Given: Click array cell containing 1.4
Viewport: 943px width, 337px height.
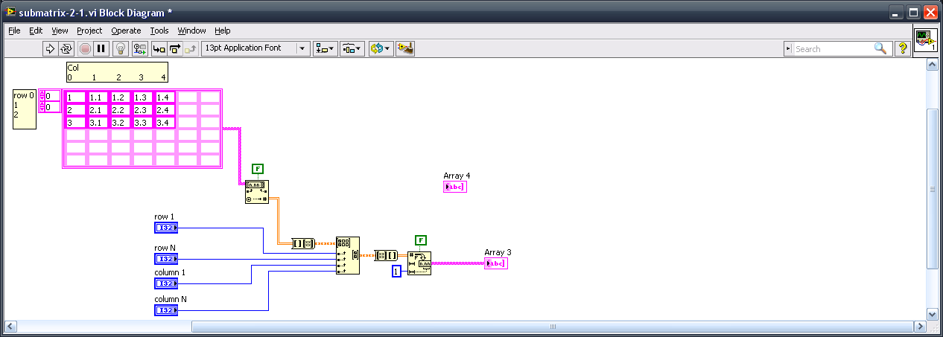Looking at the screenshot, I should tap(165, 97).
